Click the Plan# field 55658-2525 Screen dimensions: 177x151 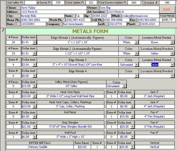(x=149, y=24)
